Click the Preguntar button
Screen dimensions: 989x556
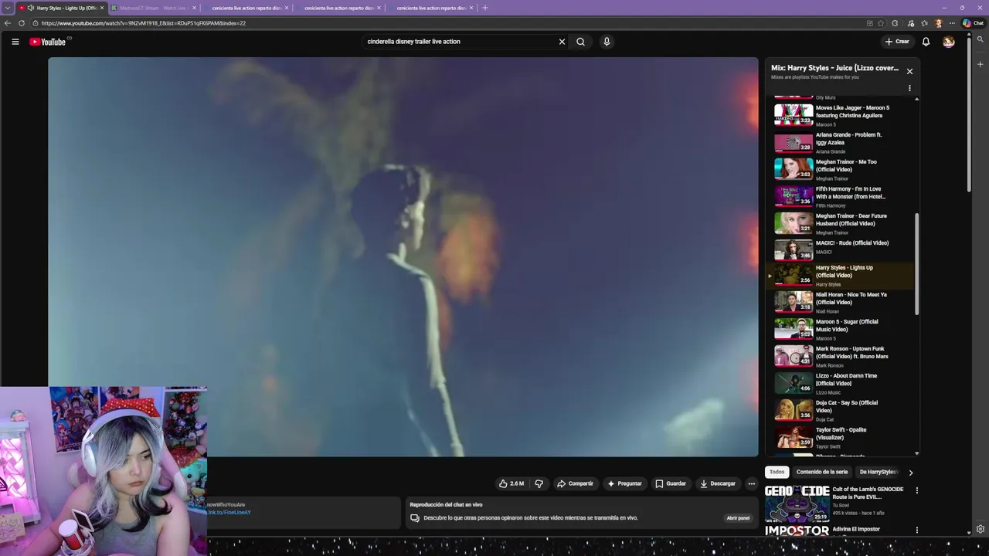pyautogui.click(x=625, y=483)
